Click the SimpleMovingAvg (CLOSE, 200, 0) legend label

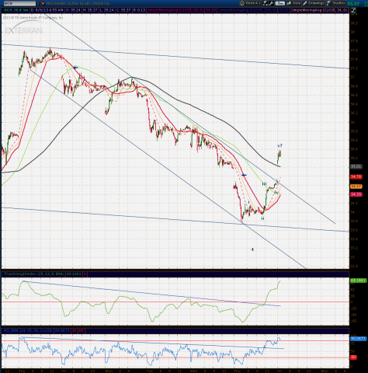(248, 10)
